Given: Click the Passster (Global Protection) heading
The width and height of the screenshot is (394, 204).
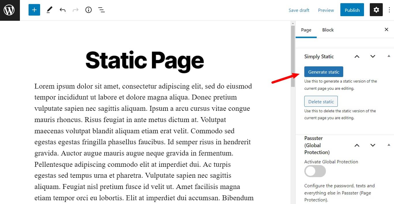Looking at the screenshot, I should pyautogui.click(x=317, y=145).
